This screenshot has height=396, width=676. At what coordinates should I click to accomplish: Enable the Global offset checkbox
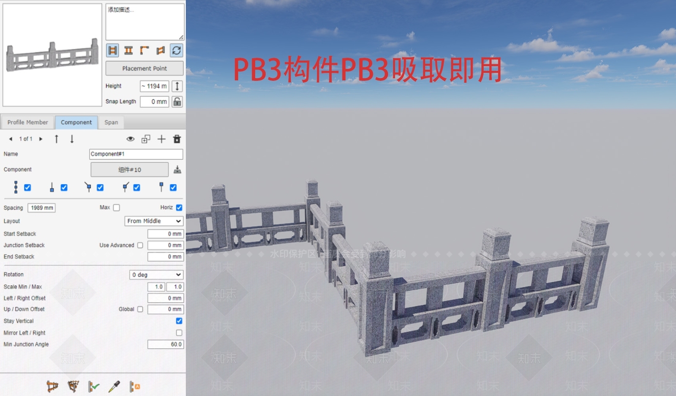tap(140, 309)
